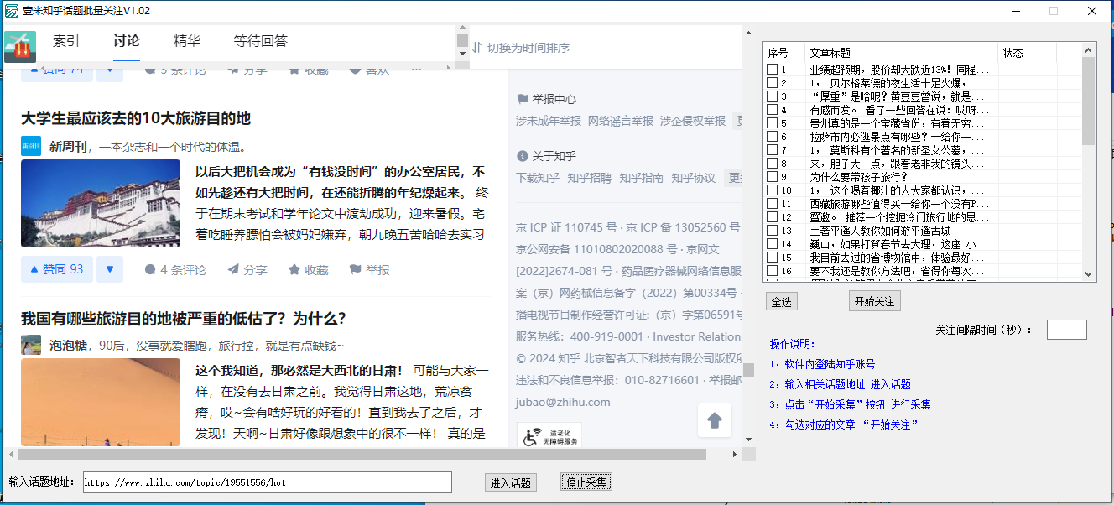Tick the row 7 checkbox
The image size is (1114, 505).
pos(772,150)
